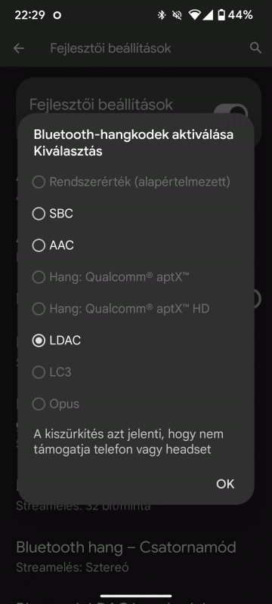Tap the muted ringer status icon

point(178,15)
